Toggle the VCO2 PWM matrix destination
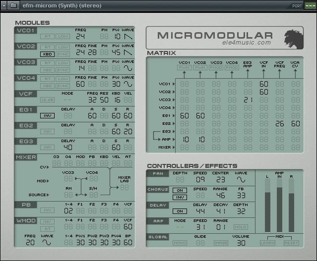 tap(200, 68)
